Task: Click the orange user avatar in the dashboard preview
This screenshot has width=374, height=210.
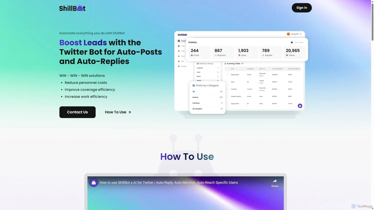Action: (288, 34)
